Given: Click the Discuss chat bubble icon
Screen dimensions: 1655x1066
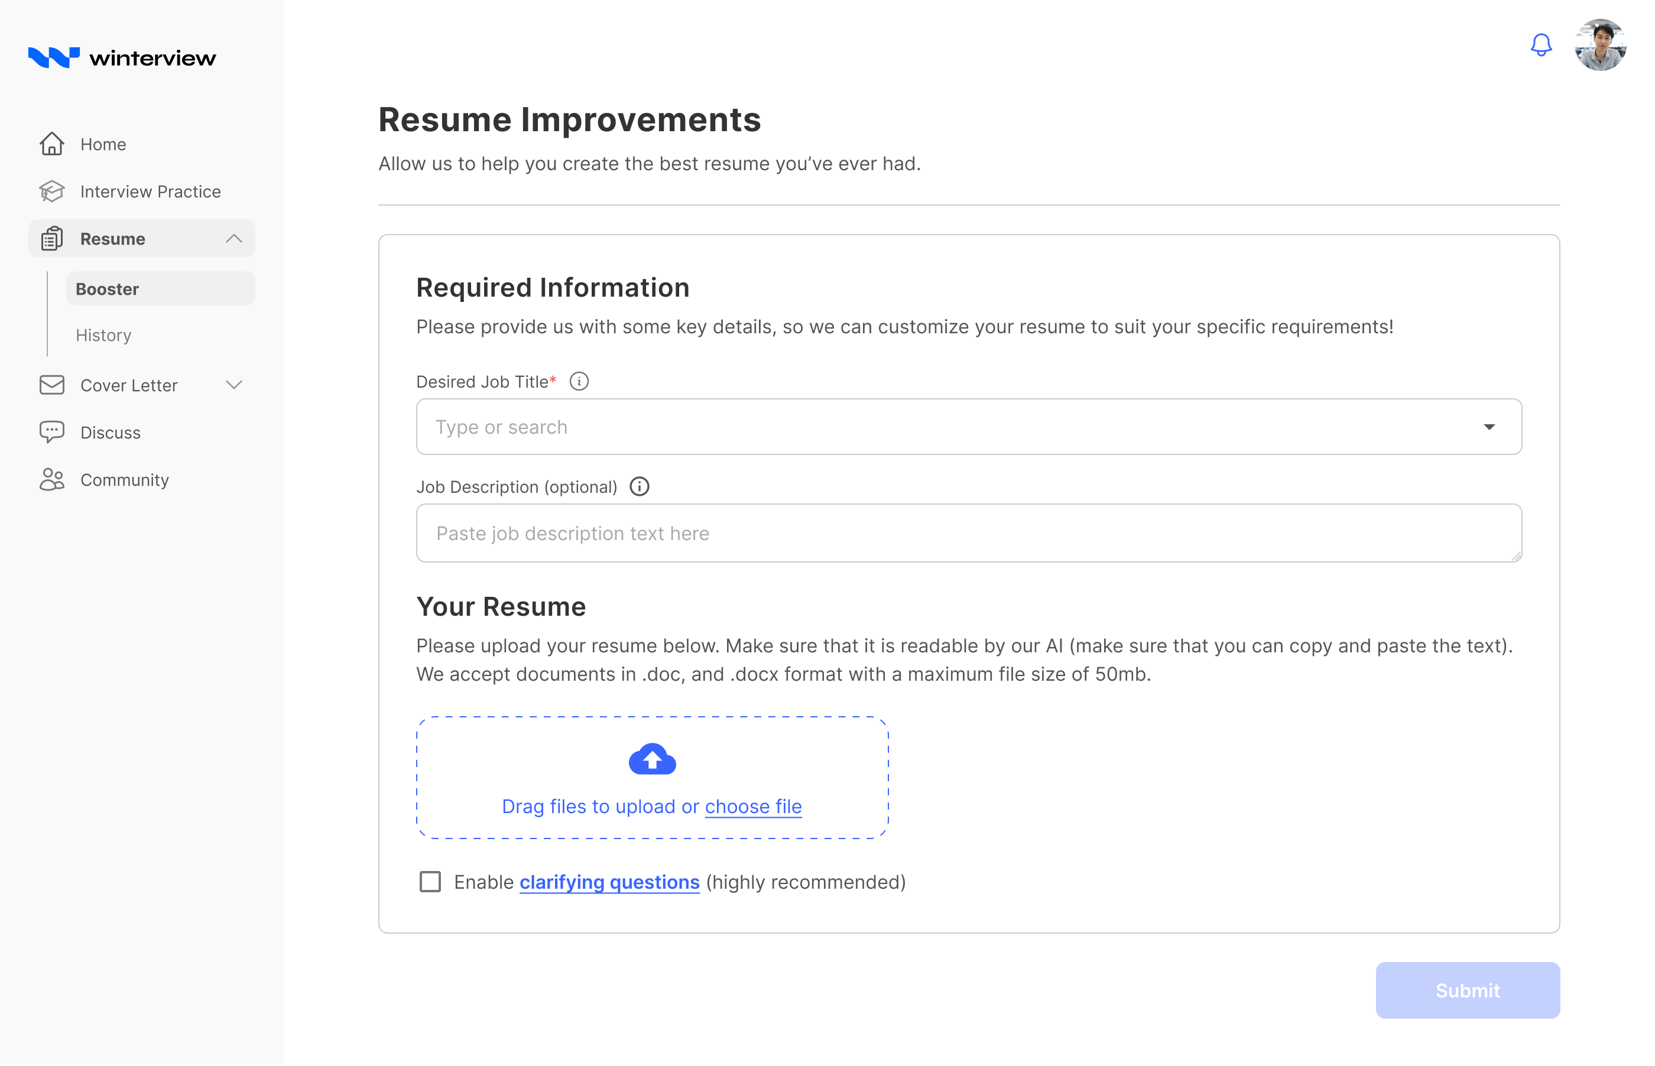Looking at the screenshot, I should [x=52, y=432].
